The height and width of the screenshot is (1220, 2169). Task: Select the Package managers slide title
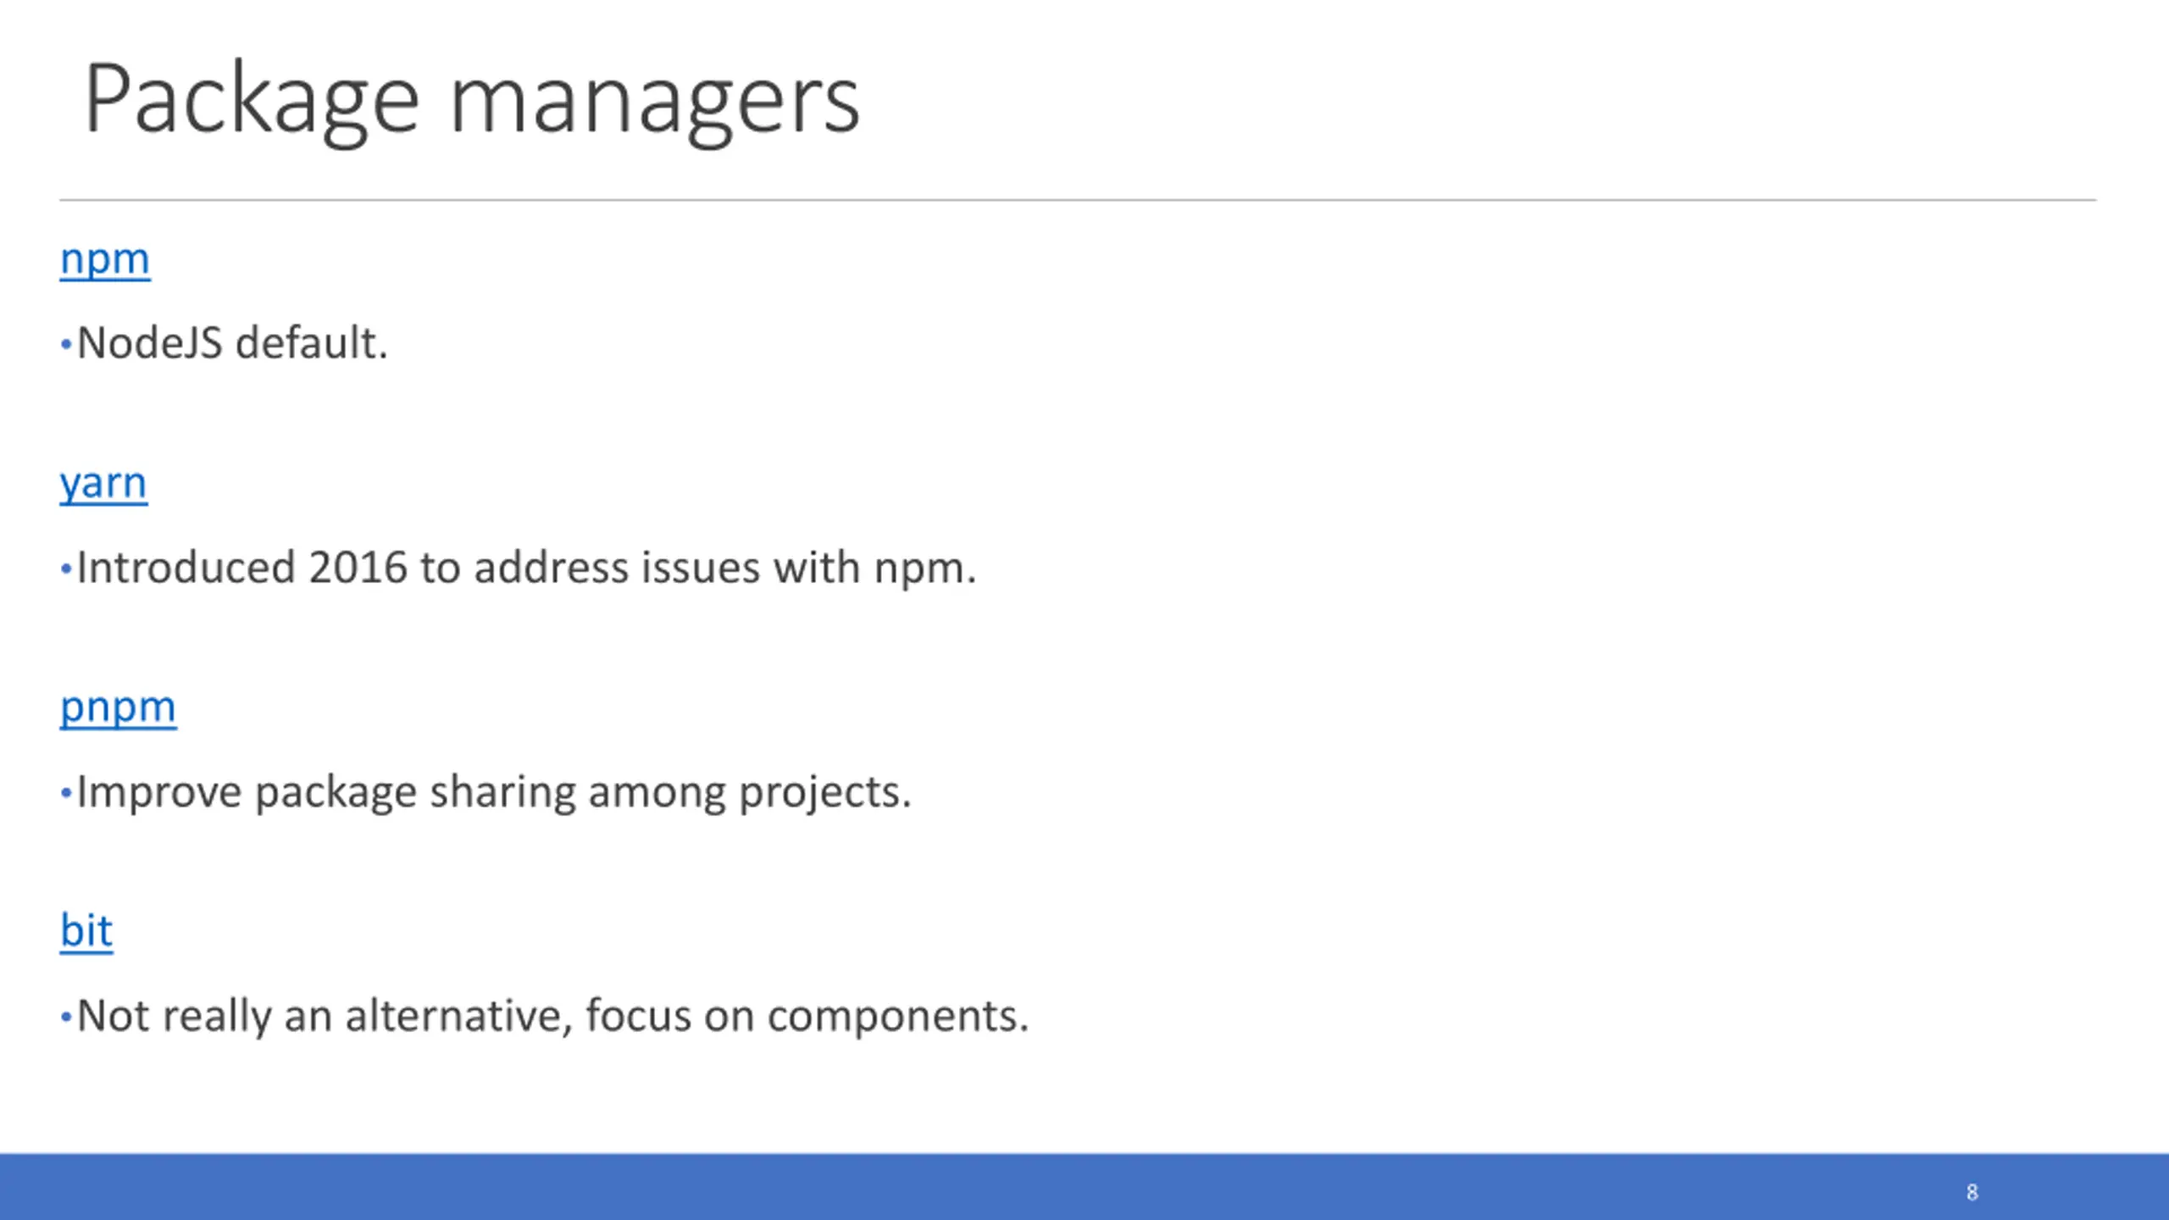coord(472,100)
